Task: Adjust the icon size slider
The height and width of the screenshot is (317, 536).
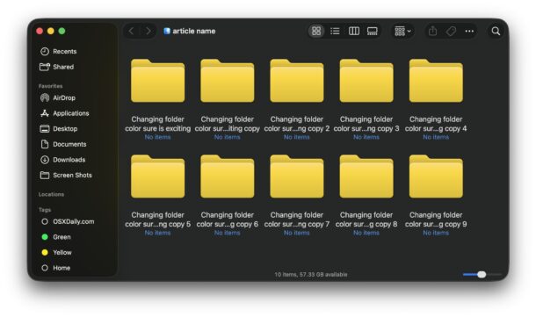Action: (482, 274)
